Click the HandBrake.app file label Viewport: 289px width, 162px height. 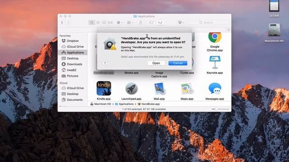pos(103,73)
